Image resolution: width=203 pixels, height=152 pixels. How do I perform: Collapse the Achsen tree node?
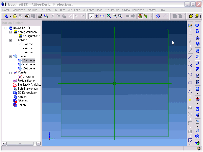pyautogui.click(x=10, y=40)
